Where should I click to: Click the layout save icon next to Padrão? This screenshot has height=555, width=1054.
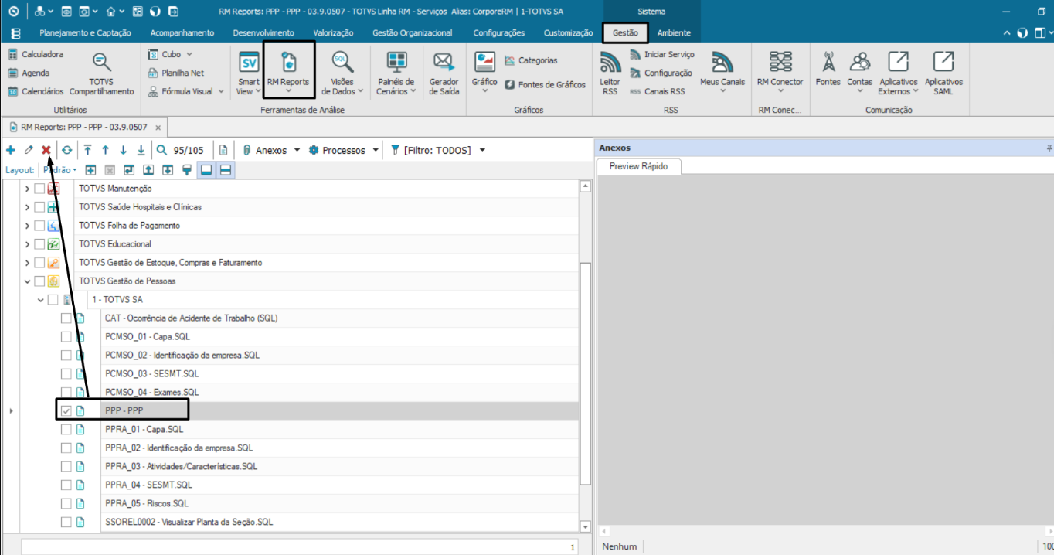[90, 170]
